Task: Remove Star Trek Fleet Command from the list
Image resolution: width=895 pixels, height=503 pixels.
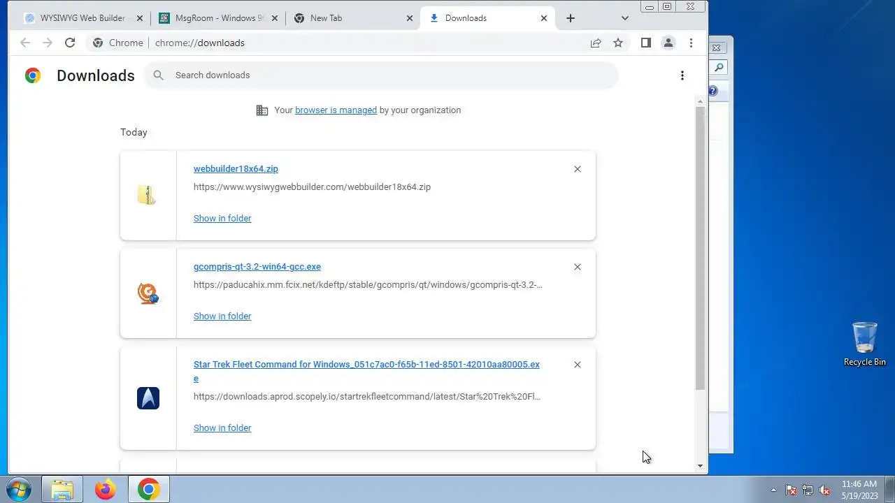Action: point(578,365)
